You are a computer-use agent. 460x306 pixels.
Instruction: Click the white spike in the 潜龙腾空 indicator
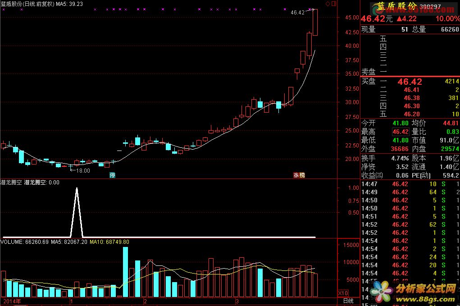click(x=77, y=212)
